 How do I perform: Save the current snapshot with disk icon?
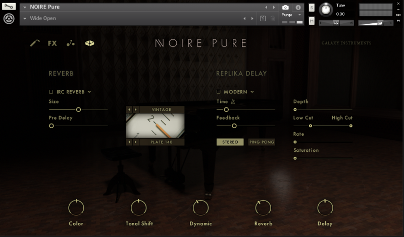point(263,18)
